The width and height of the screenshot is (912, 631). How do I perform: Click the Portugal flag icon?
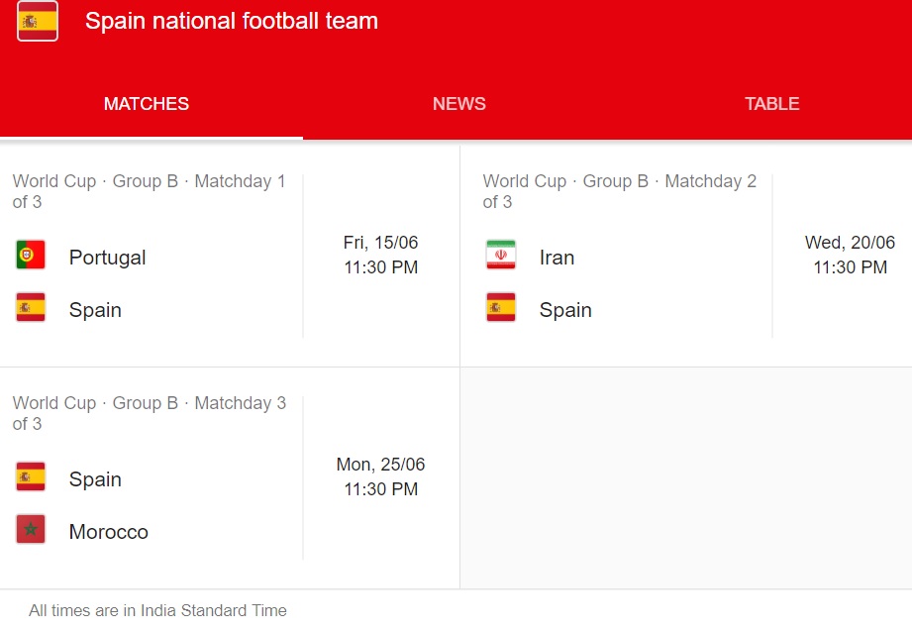[x=31, y=255]
